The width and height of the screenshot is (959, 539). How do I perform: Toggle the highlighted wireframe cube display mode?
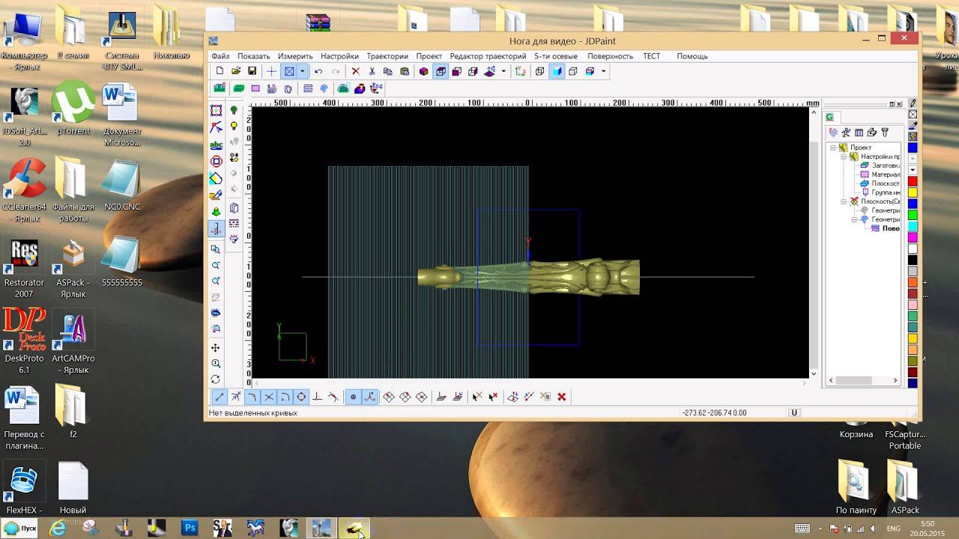point(441,71)
